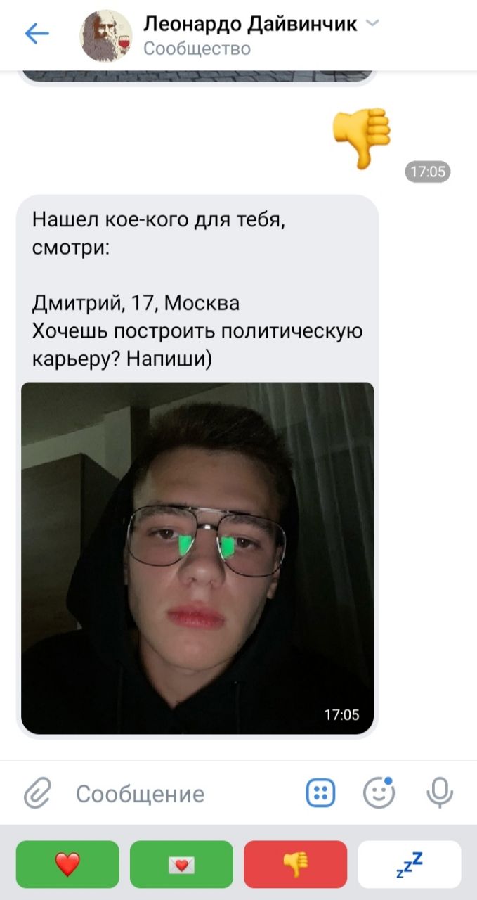
Task: Open the Leonardo community avatar
Action: tap(106, 37)
